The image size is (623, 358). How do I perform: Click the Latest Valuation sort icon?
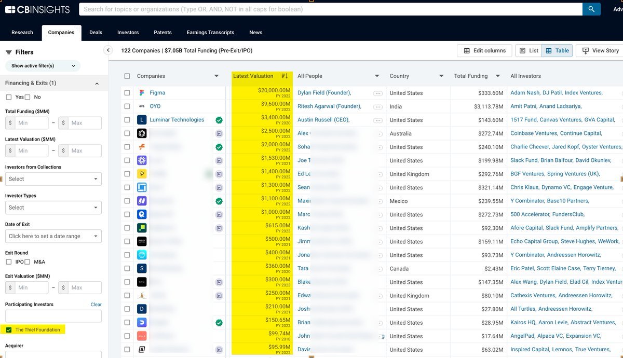coord(285,76)
